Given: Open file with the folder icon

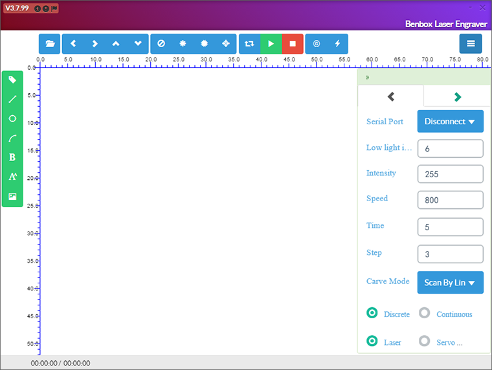Looking at the screenshot, I should (x=50, y=43).
